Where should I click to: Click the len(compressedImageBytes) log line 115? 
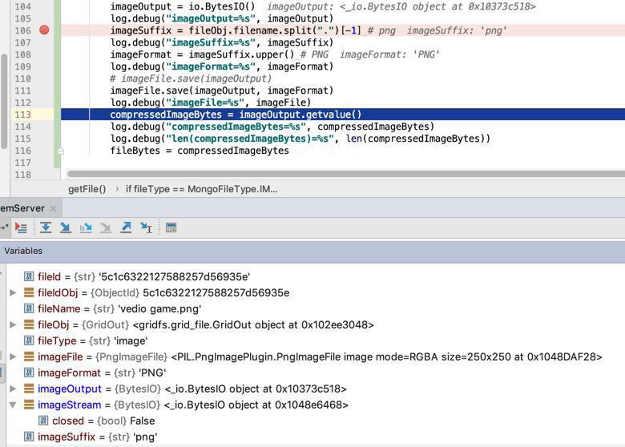pos(300,139)
